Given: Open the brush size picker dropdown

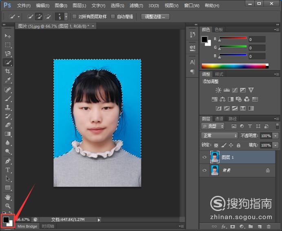Looking at the screenshot, I should click(66, 17).
